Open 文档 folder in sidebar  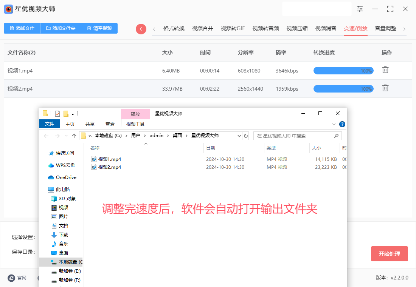pos(60,225)
